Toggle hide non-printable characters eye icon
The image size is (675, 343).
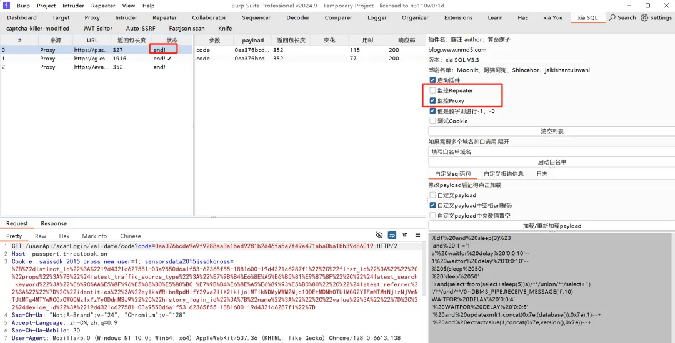click(379, 235)
